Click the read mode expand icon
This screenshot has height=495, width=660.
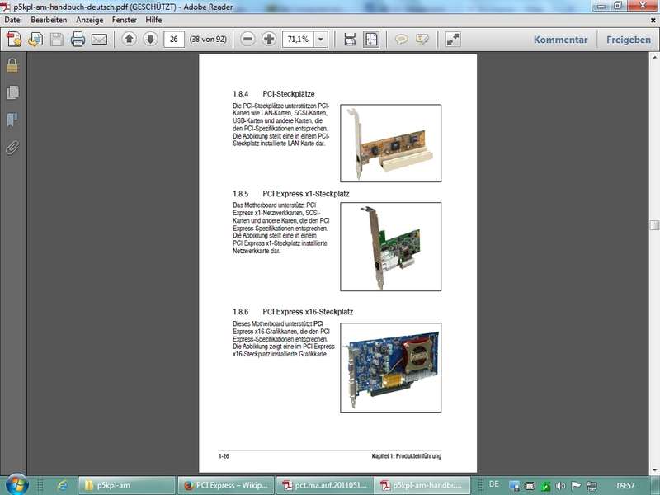pos(453,39)
